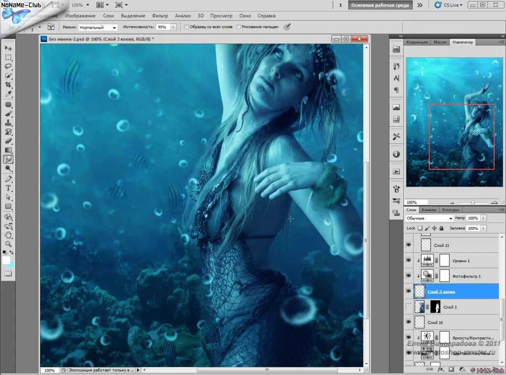
Task: Select the Eraser tool
Action: [8, 141]
